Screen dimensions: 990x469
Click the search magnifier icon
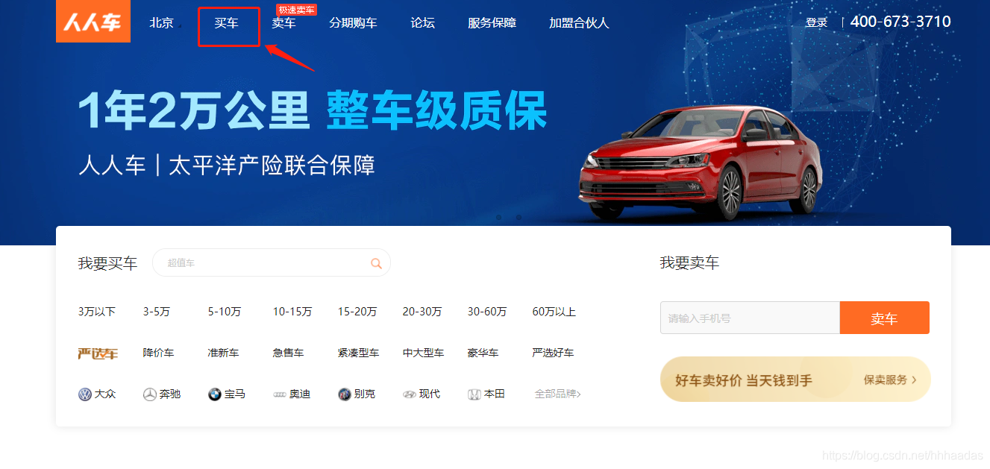pyautogui.click(x=376, y=263)
